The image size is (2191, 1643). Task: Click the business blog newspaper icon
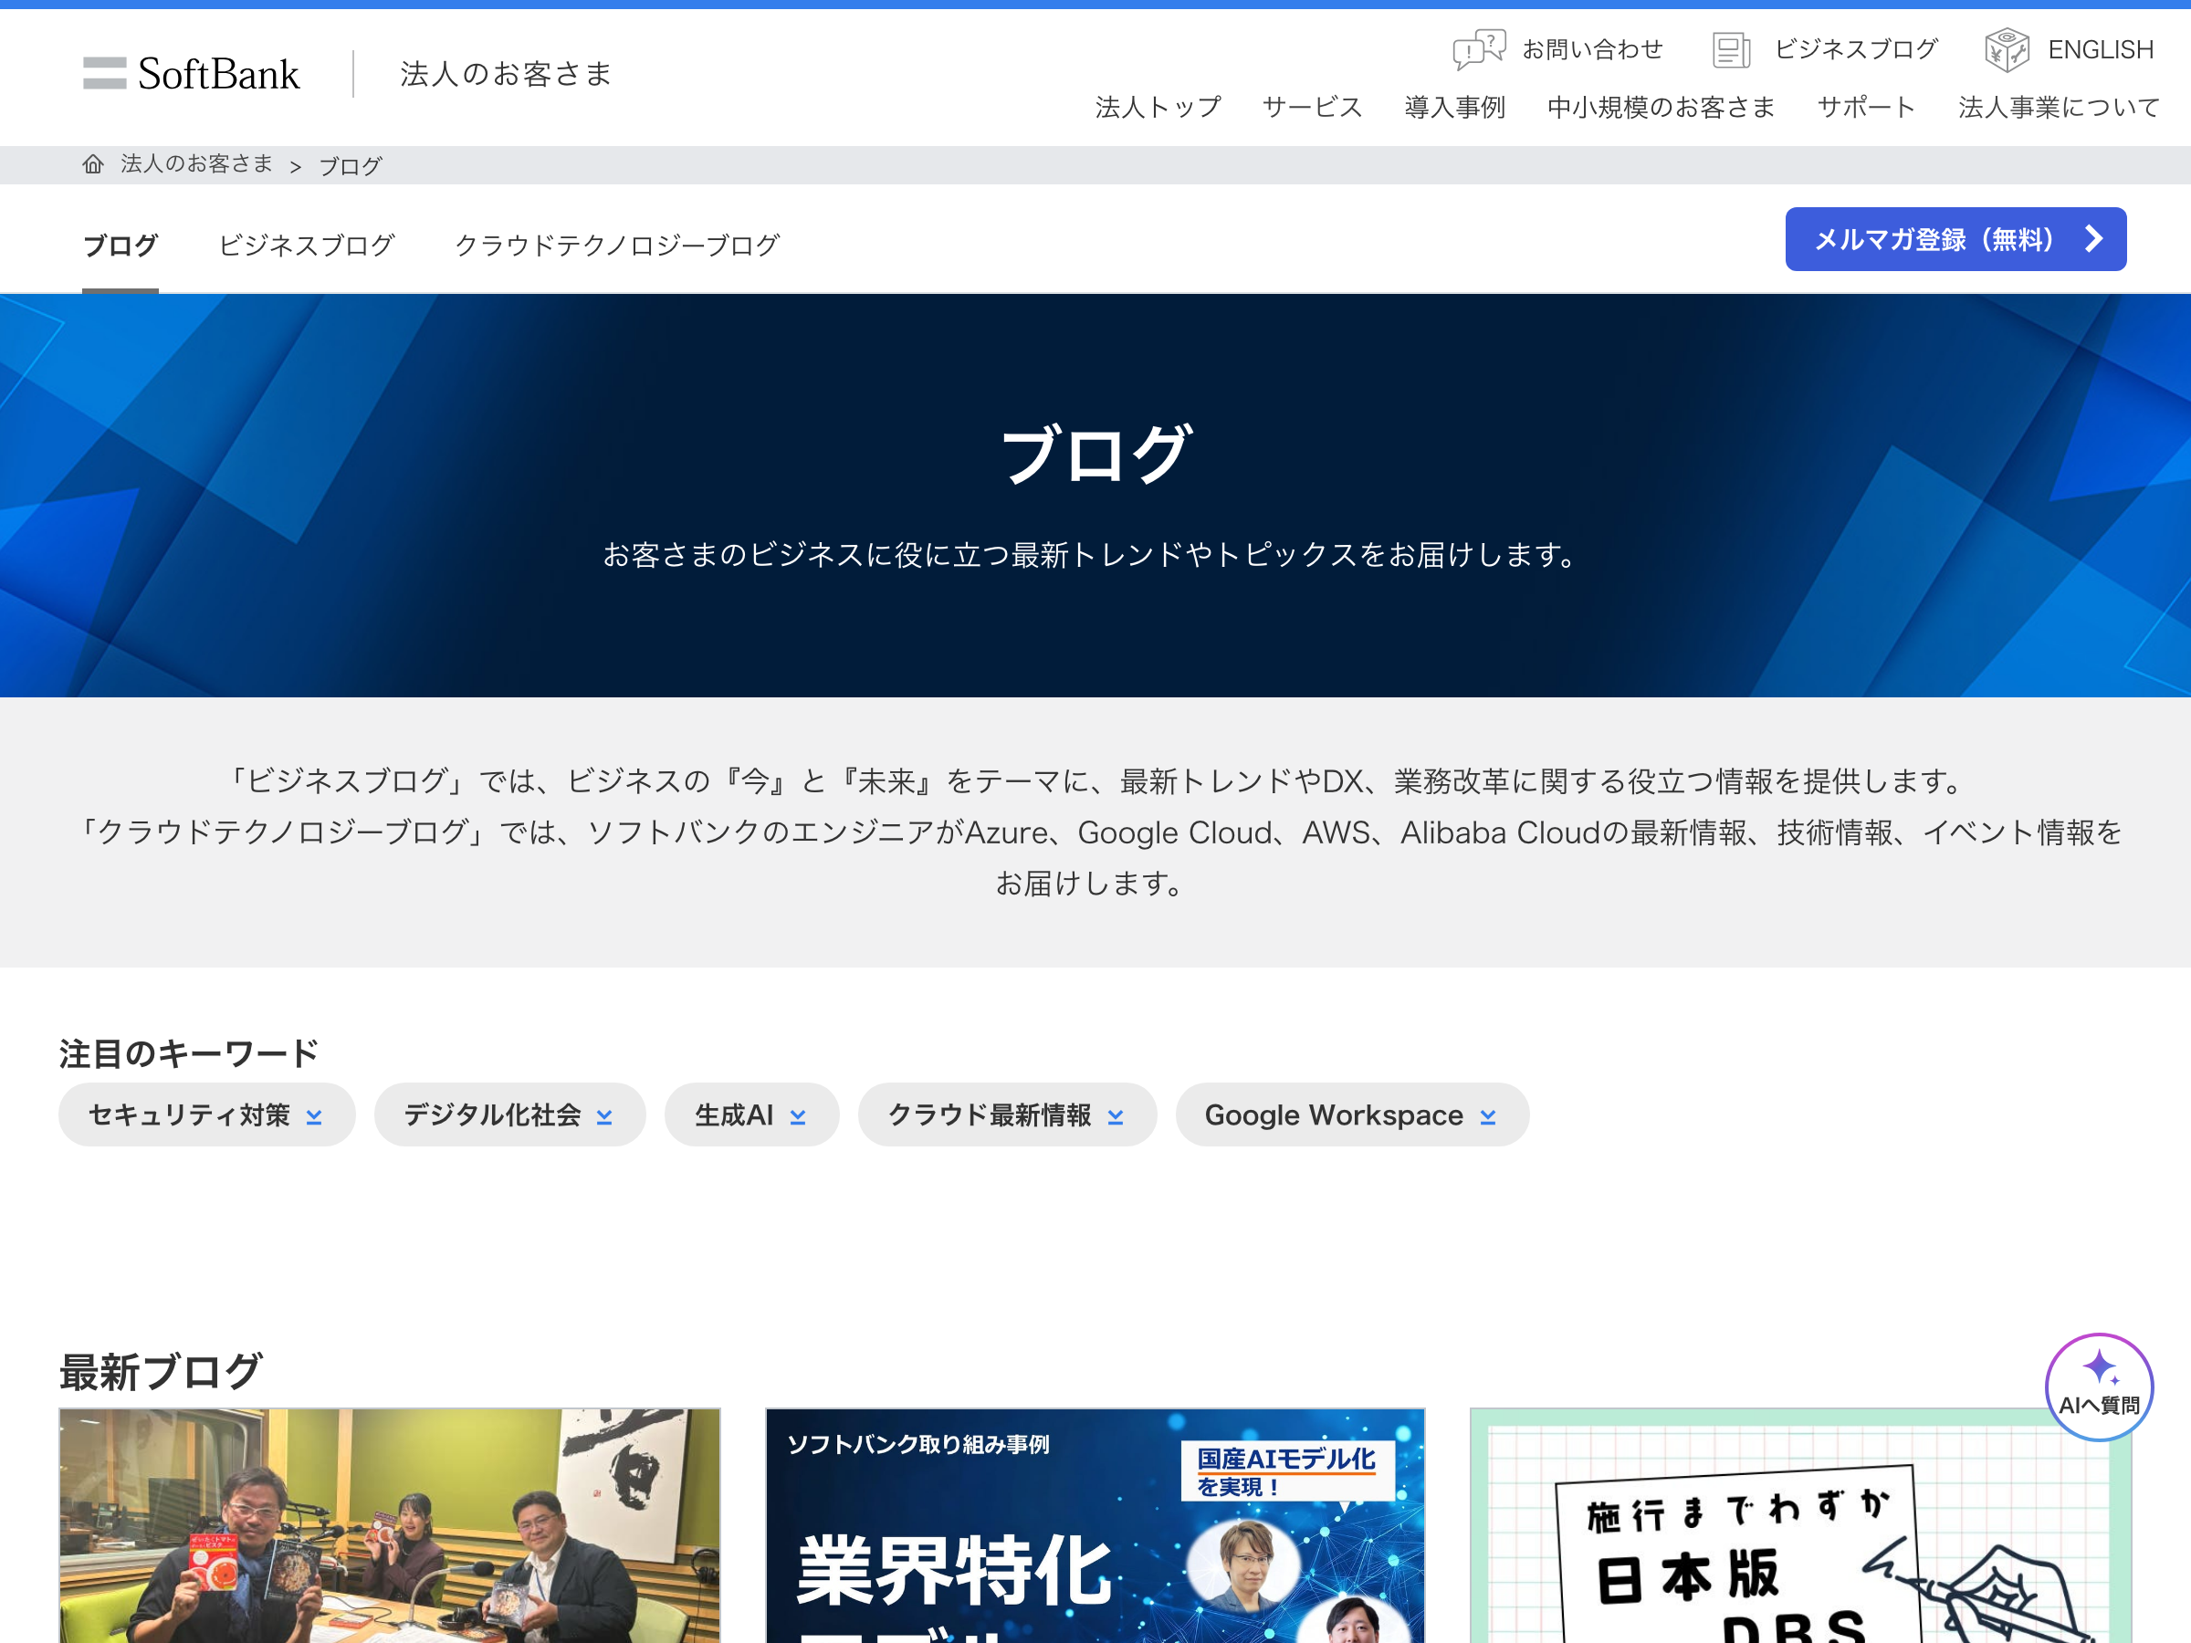1732,49
